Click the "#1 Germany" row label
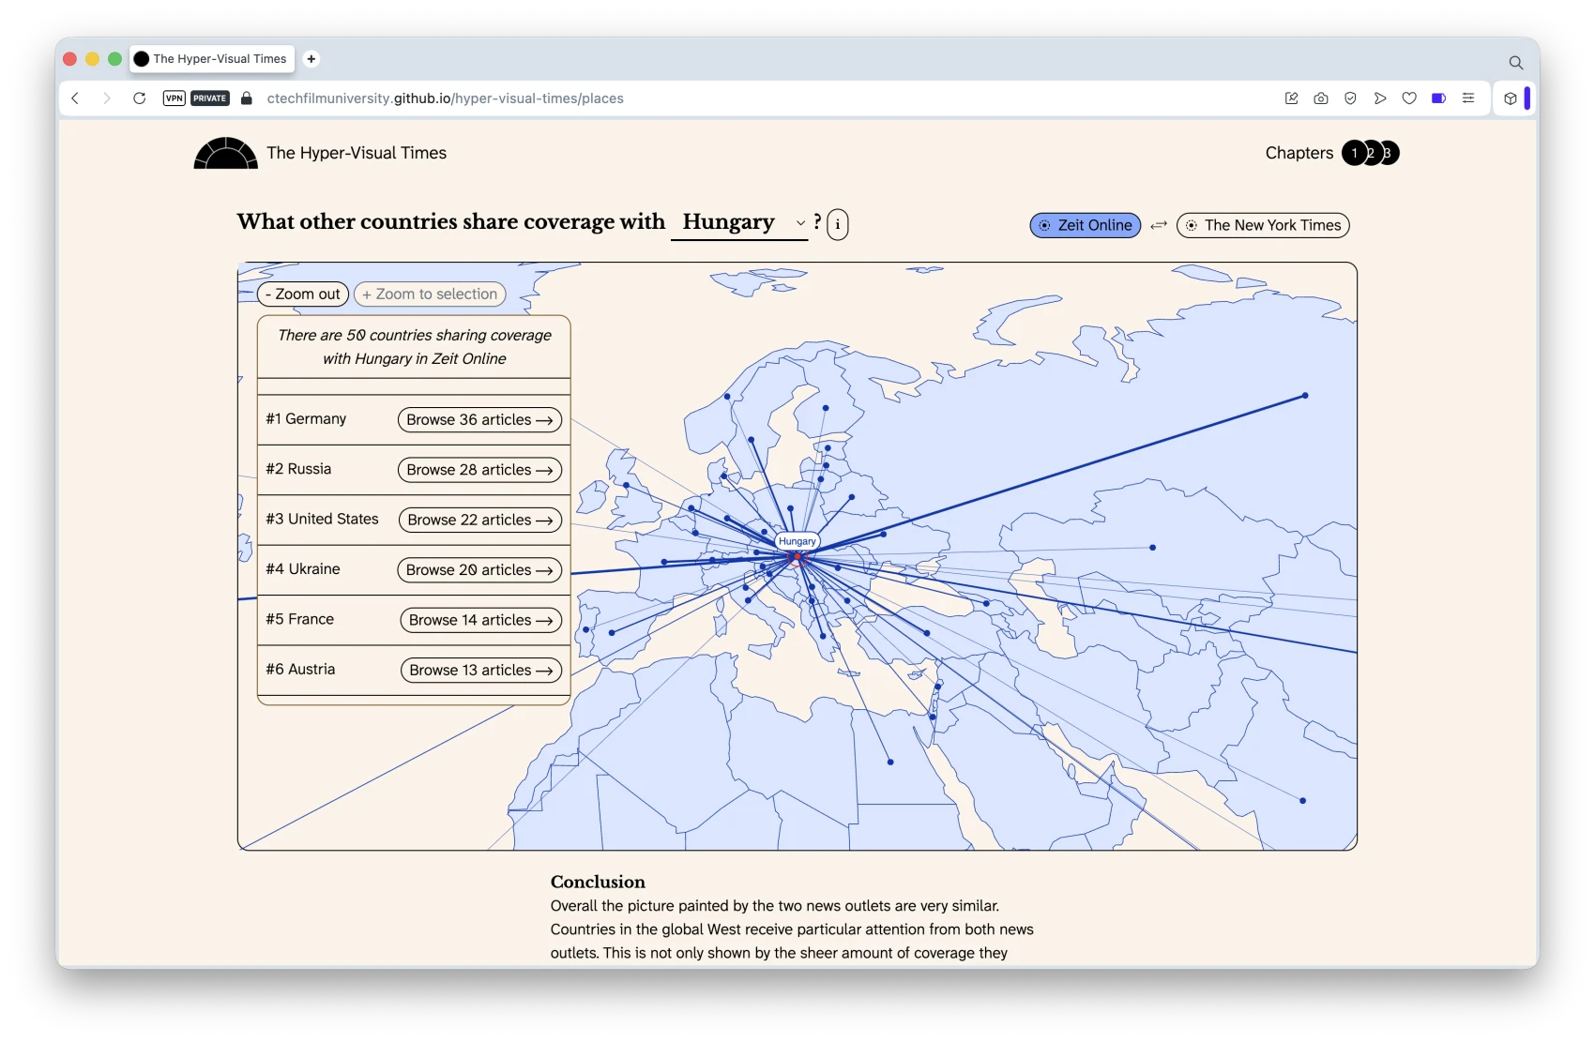1595x1042 pixels. click(x=306, y=419)
